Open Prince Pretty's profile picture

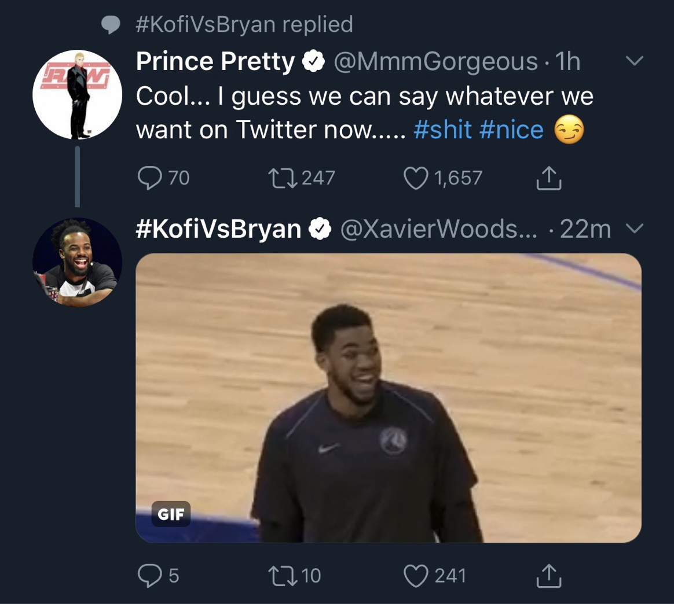pos(77,94)
